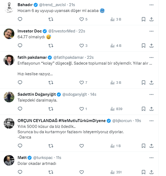
Task: Share Matt's tweet
Action: tap(151, 172)
